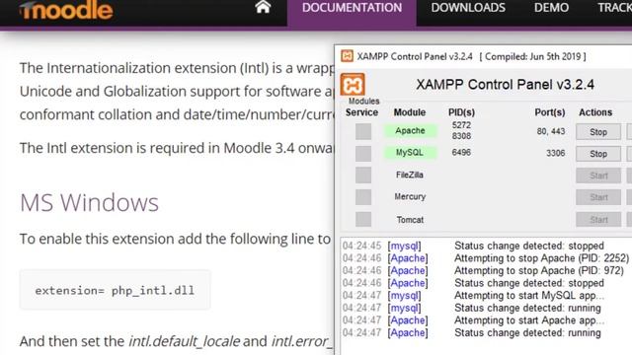Viewport: 632px width, 355px height.
Task: Click Apache PID value 5272
Action: [x=461, y=125]
